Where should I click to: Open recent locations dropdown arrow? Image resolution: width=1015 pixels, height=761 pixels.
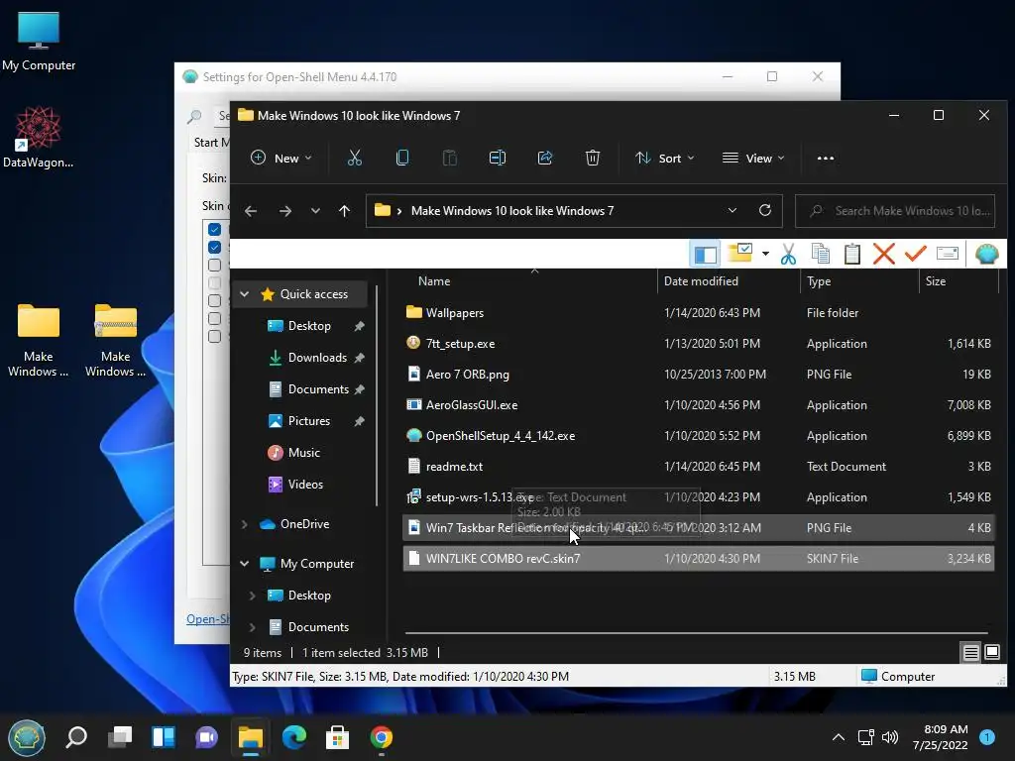tap(315, 211)
